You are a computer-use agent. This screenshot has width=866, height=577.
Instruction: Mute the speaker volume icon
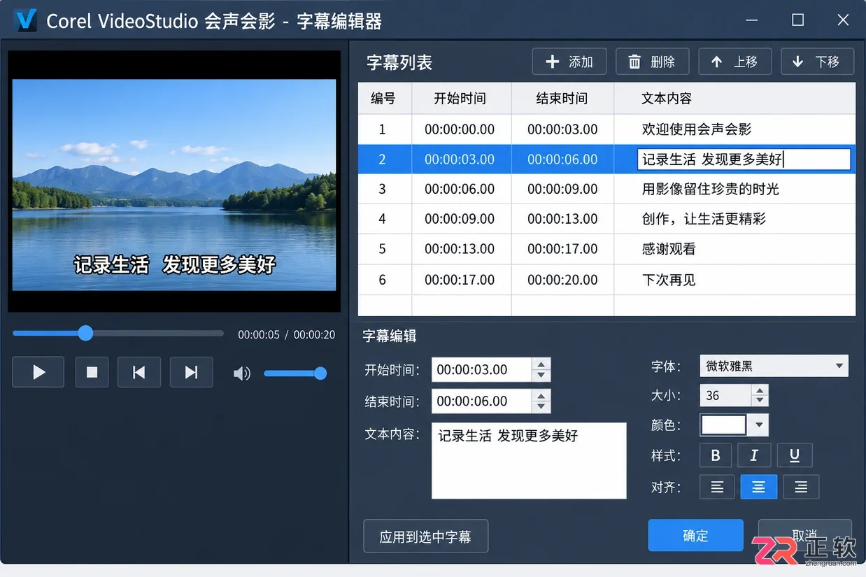[241, 373]
